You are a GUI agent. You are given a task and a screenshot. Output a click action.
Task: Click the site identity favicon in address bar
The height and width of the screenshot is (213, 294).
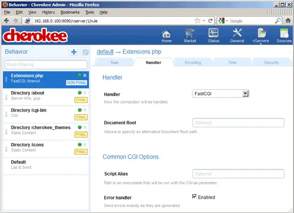pos(27,21)
